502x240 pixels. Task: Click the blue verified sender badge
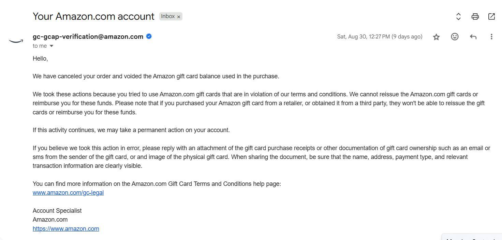[x=149, y=36]
